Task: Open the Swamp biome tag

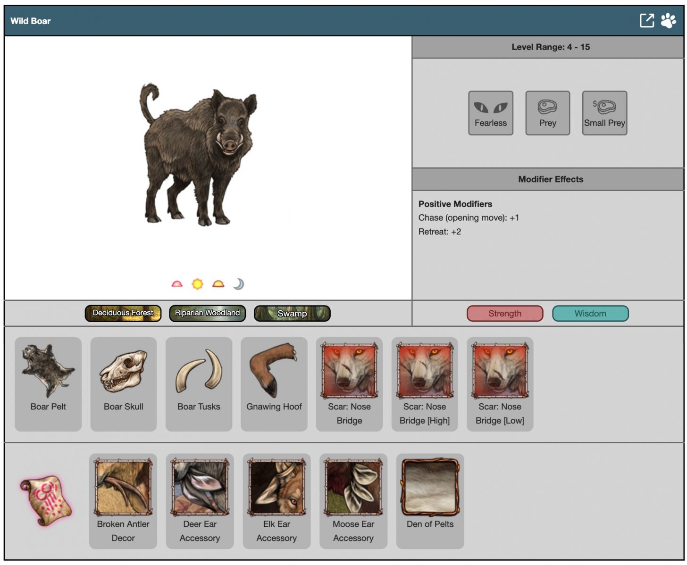Action: (292, 314)
